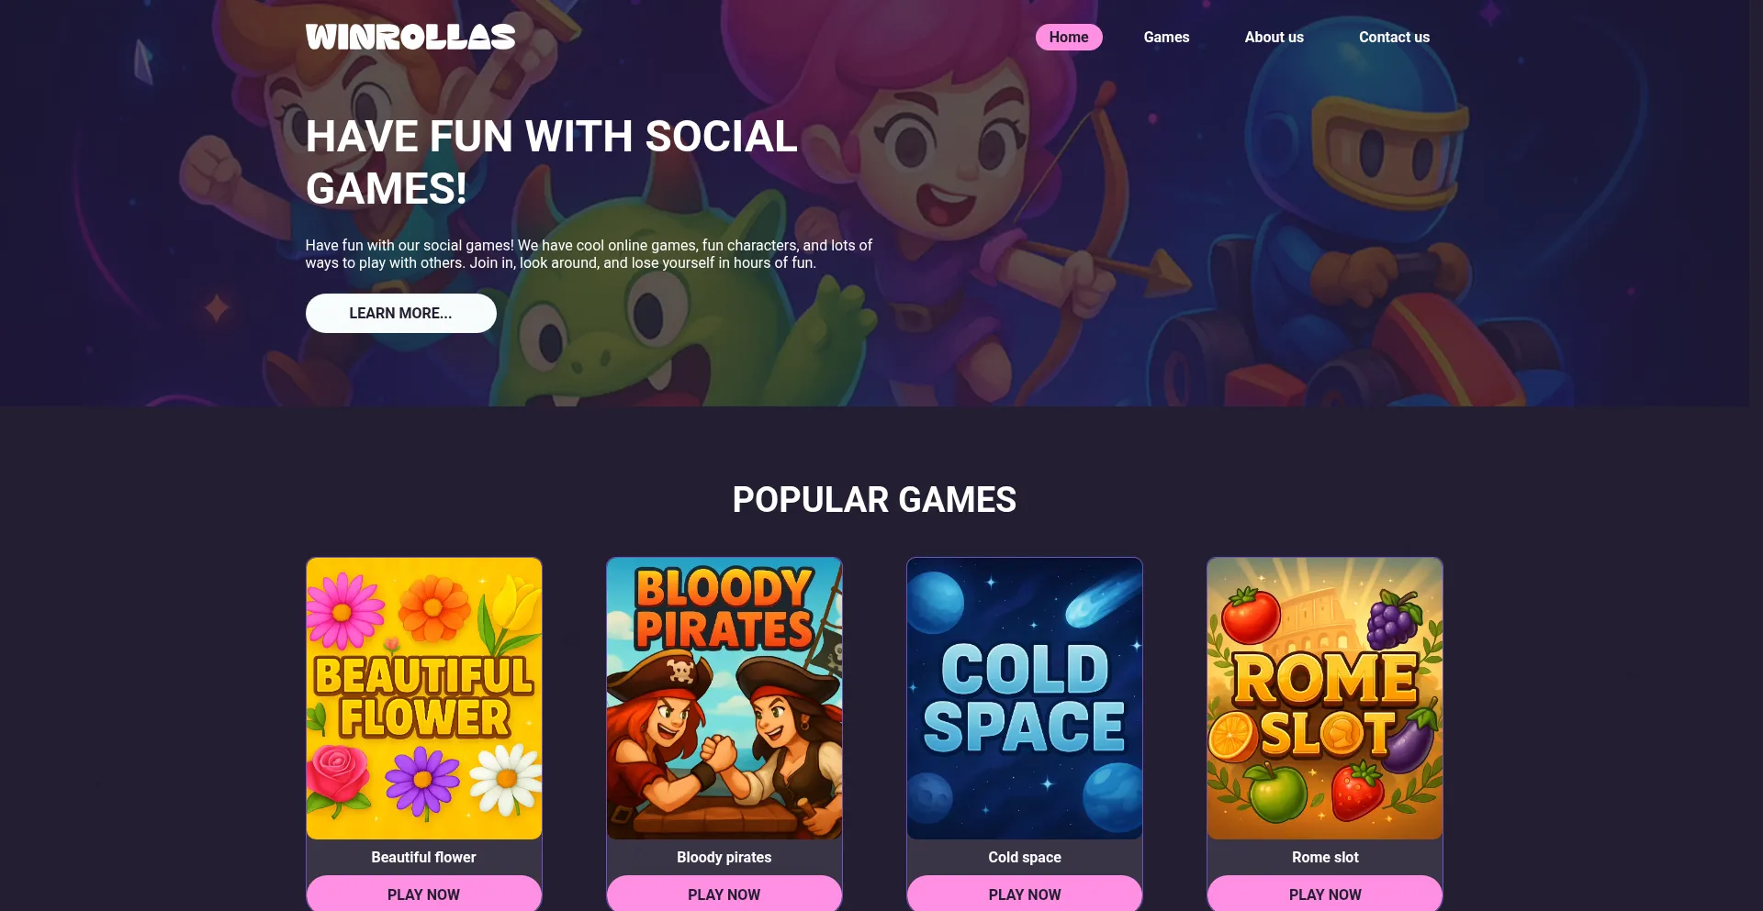
Task: Click the page's vertical scrollbar
Action: point(1756,455)
